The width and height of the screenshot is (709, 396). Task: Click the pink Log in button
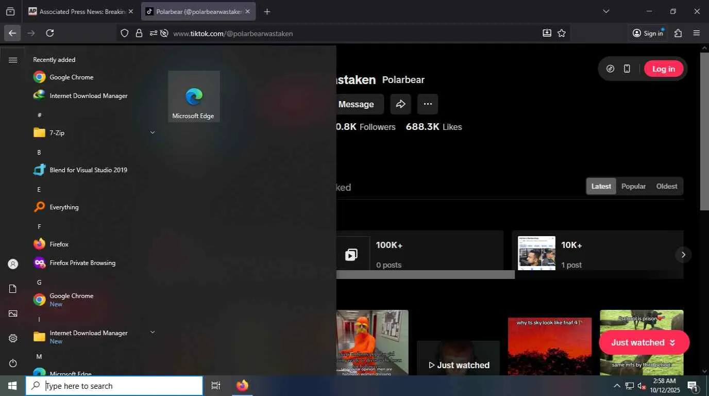coord(664,69)
